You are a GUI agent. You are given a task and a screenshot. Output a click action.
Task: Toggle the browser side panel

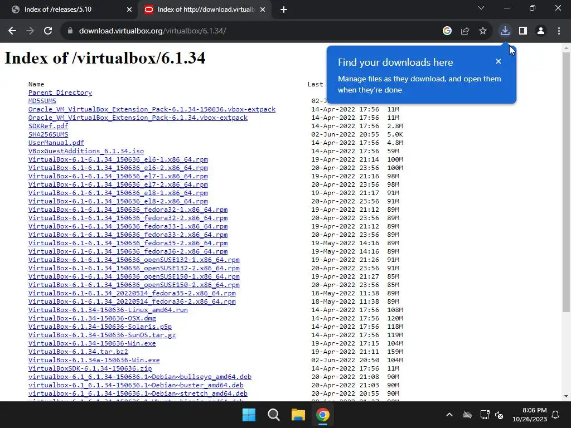pyautogui.click(x=523, y=31)
